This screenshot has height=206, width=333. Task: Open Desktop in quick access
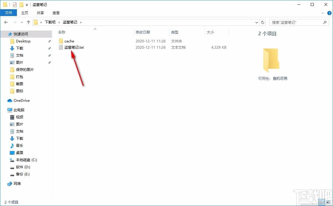(x=23, y=41)
